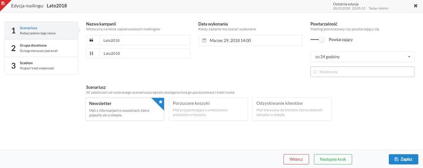The image size is (423, 168).
Task: Check the Nieaktywny checkbox
Action: click(315, 72)
